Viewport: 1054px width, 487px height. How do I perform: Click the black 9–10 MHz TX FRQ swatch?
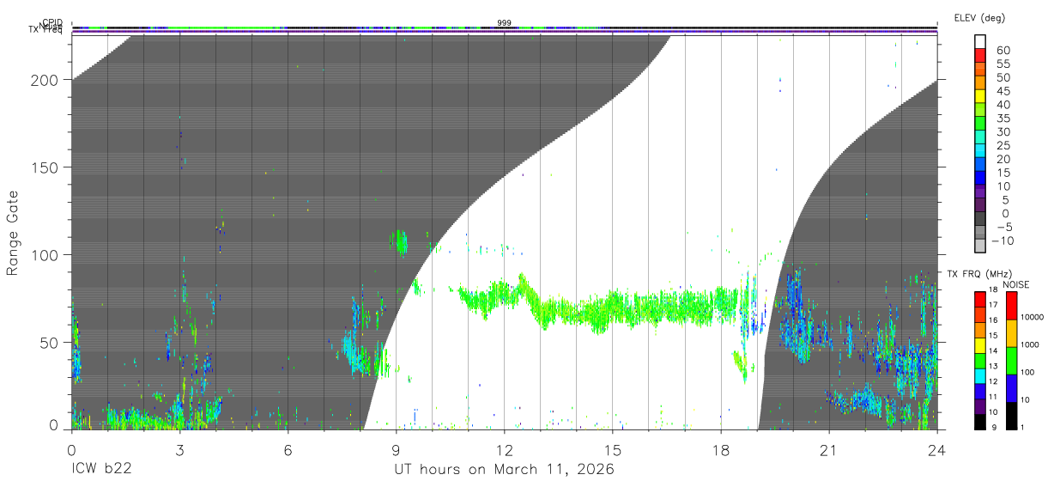980,423
